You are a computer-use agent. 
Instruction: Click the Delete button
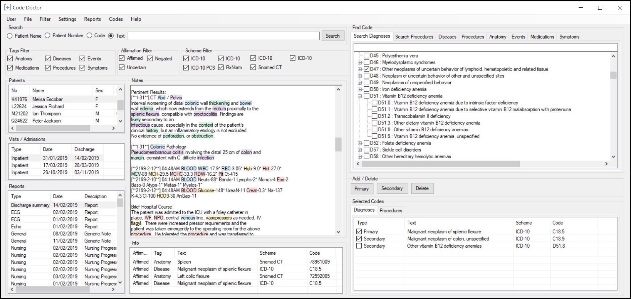pos(422,188)
